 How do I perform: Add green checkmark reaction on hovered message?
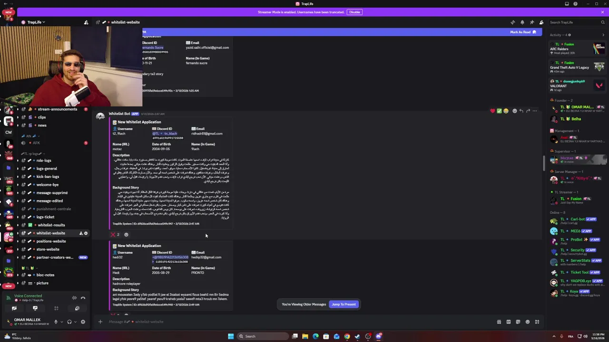tap(499, 111)
